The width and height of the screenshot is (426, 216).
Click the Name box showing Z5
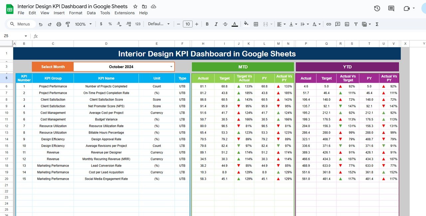tap(15, 36)
